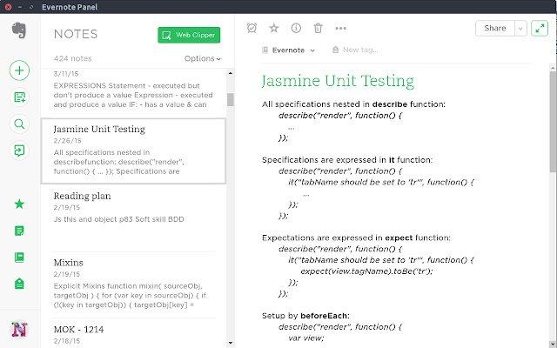
Task: Click the 'var view;' code line
Action: 305,338
